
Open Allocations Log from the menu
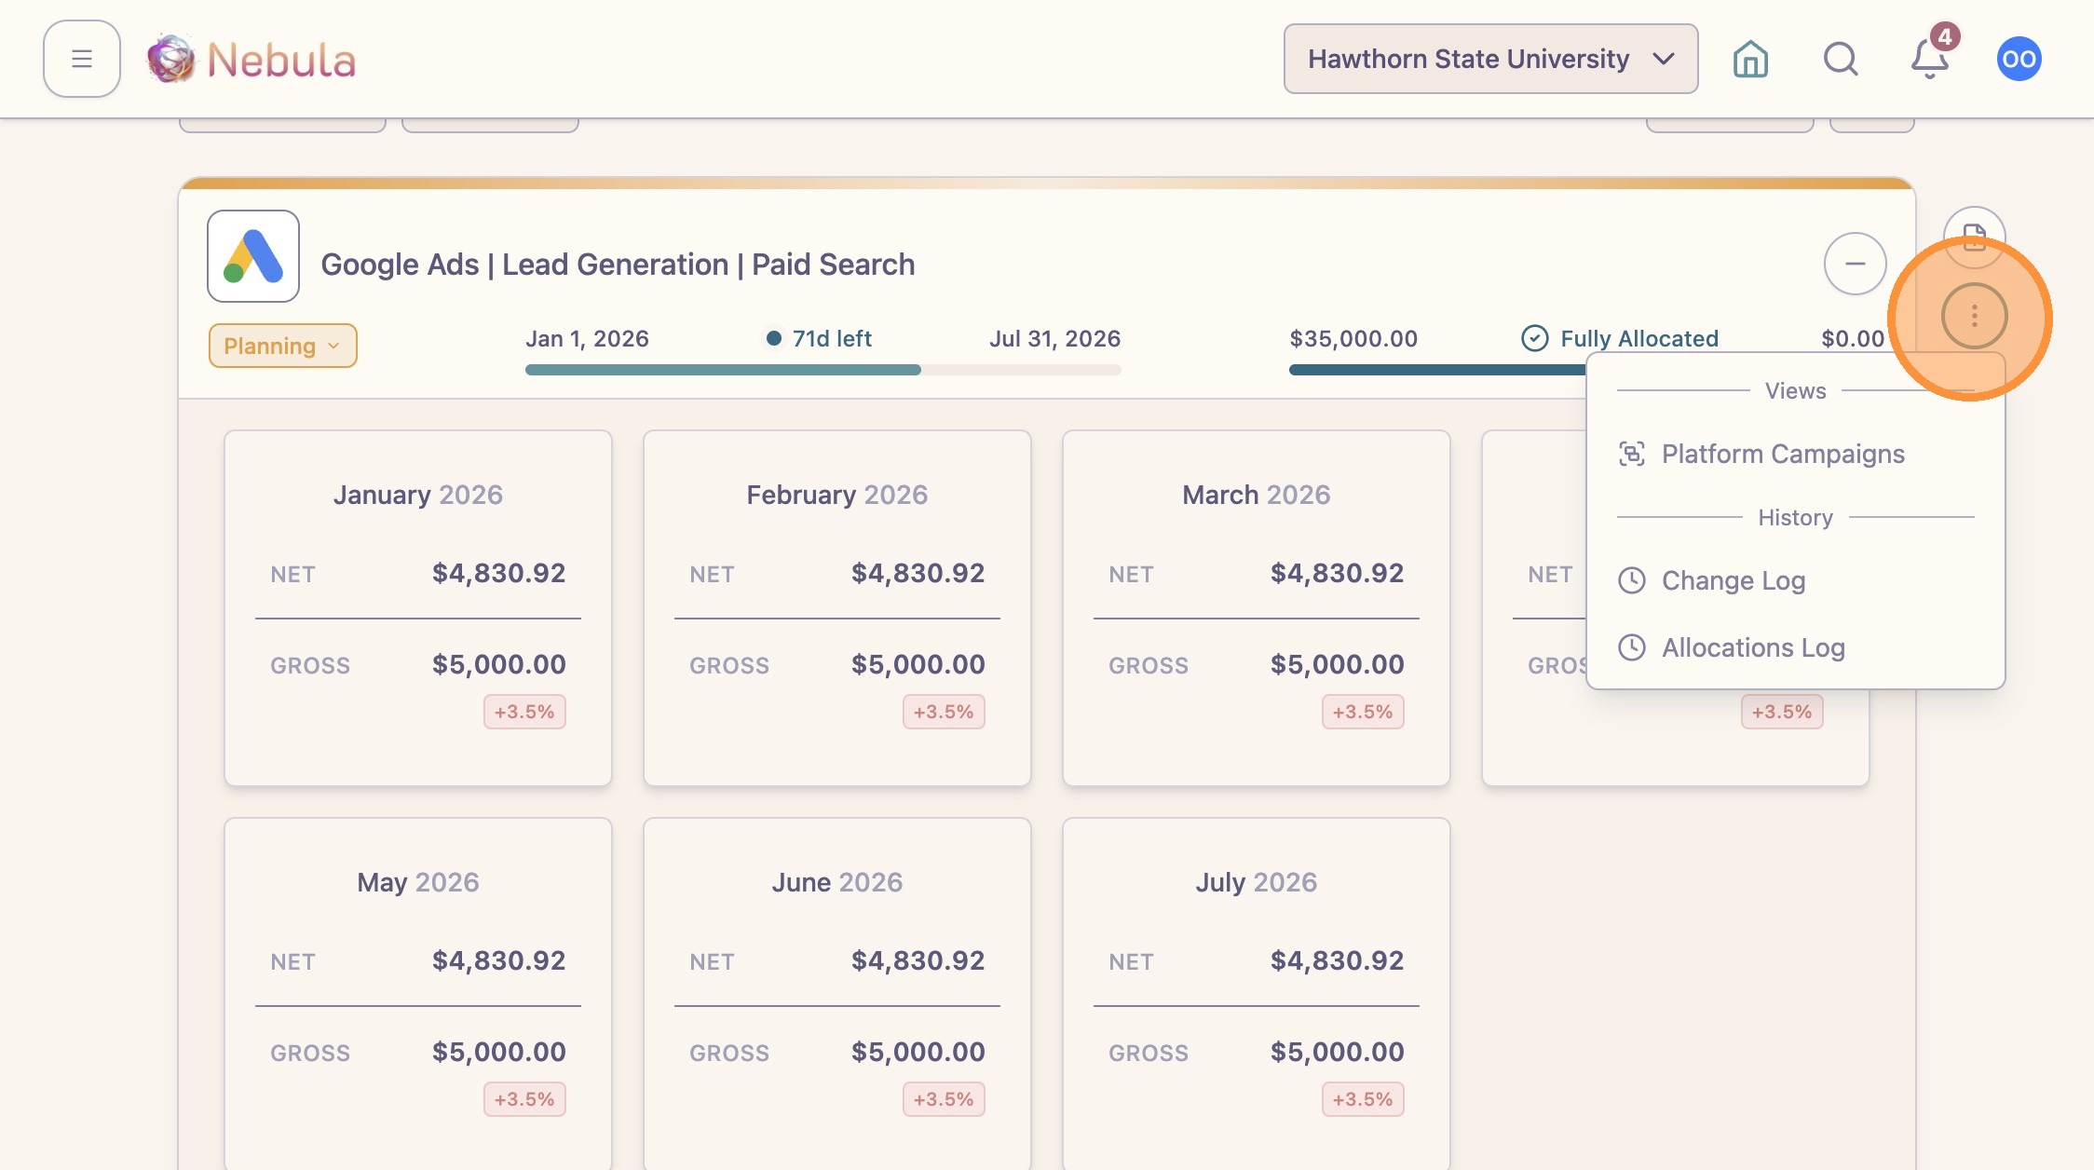[1795, 647]
